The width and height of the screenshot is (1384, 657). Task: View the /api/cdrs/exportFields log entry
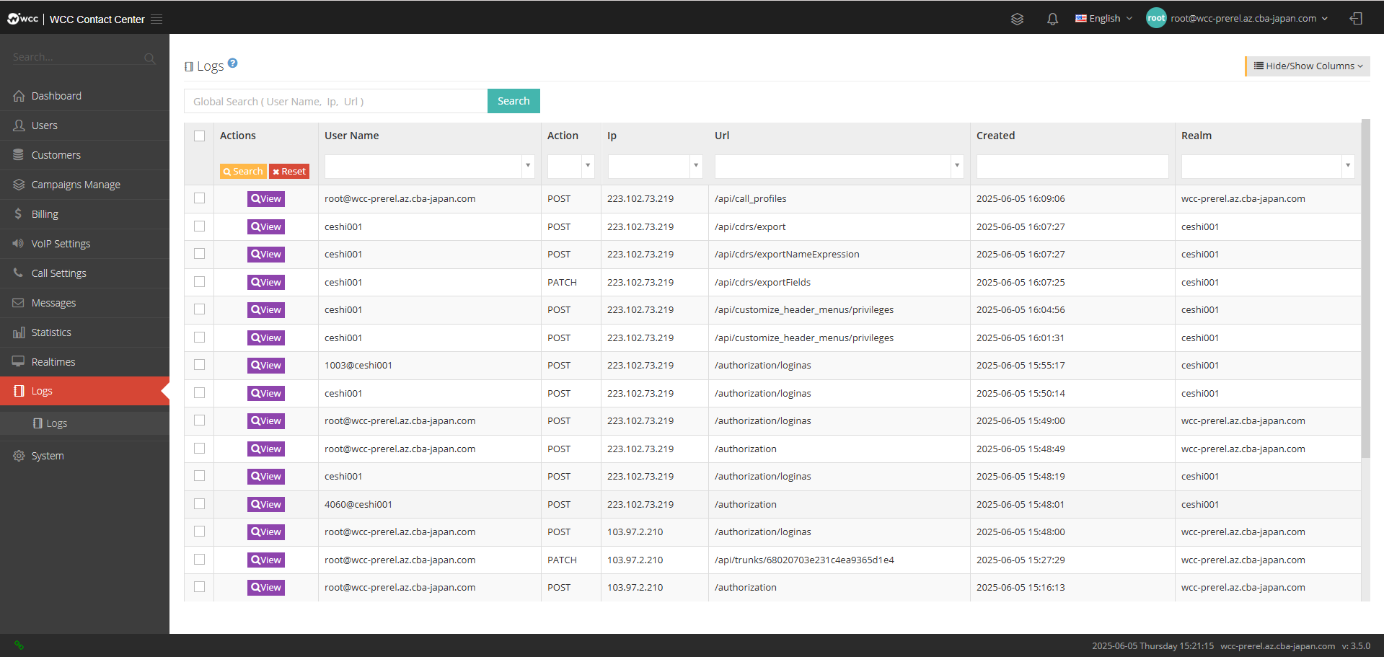pyautogui.click(x=266, y=282)
